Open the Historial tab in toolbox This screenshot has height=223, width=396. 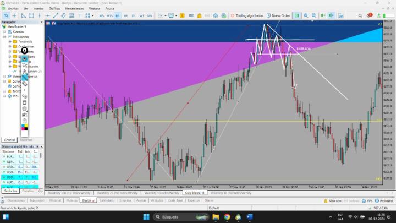point(55,200)
